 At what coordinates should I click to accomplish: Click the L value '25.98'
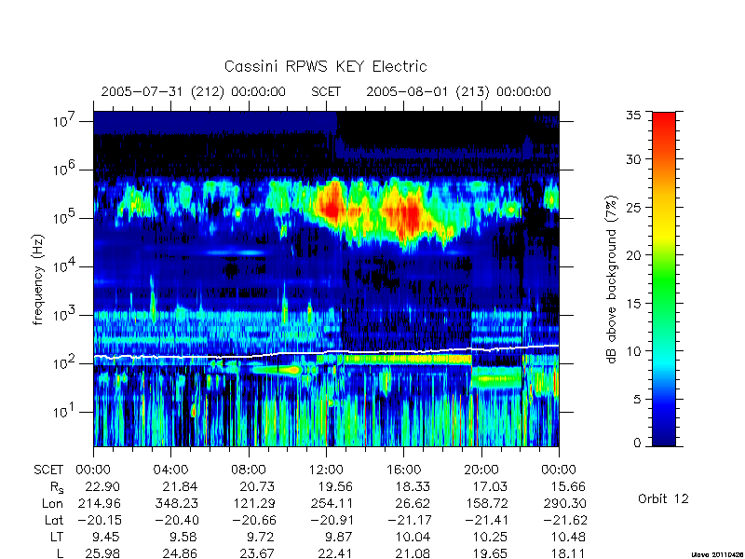[x=102, y=553]
